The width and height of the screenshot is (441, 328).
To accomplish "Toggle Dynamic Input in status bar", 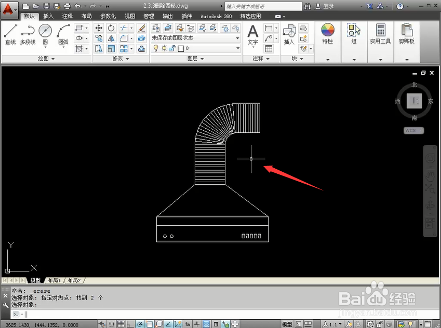I will [188, 324].
